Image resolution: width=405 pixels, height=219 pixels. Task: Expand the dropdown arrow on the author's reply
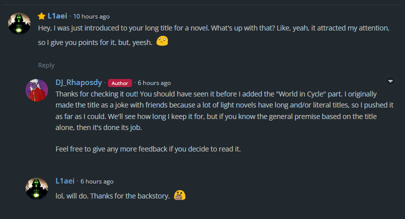391,81
